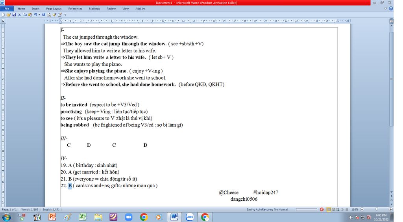This screenshot has height=222, width=403.
Task: Click the text "#hoidap247" in the document
Action: click(x=266, y=192)
